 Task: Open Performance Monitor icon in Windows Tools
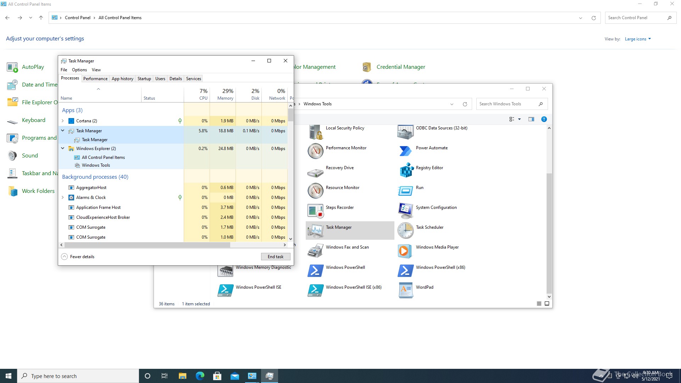pyautogui.click(x=315, y=151)
